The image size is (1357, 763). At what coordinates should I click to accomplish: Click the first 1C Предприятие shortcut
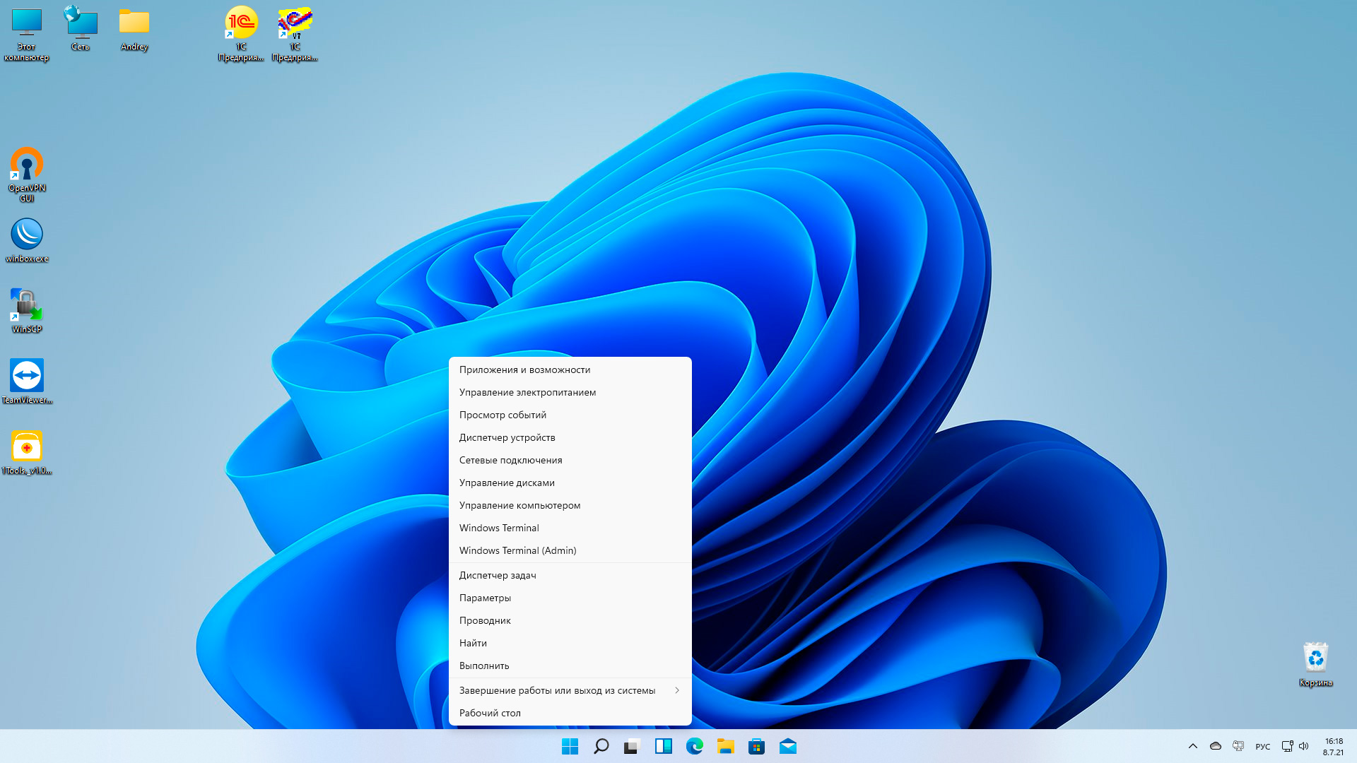click(241, 24)
